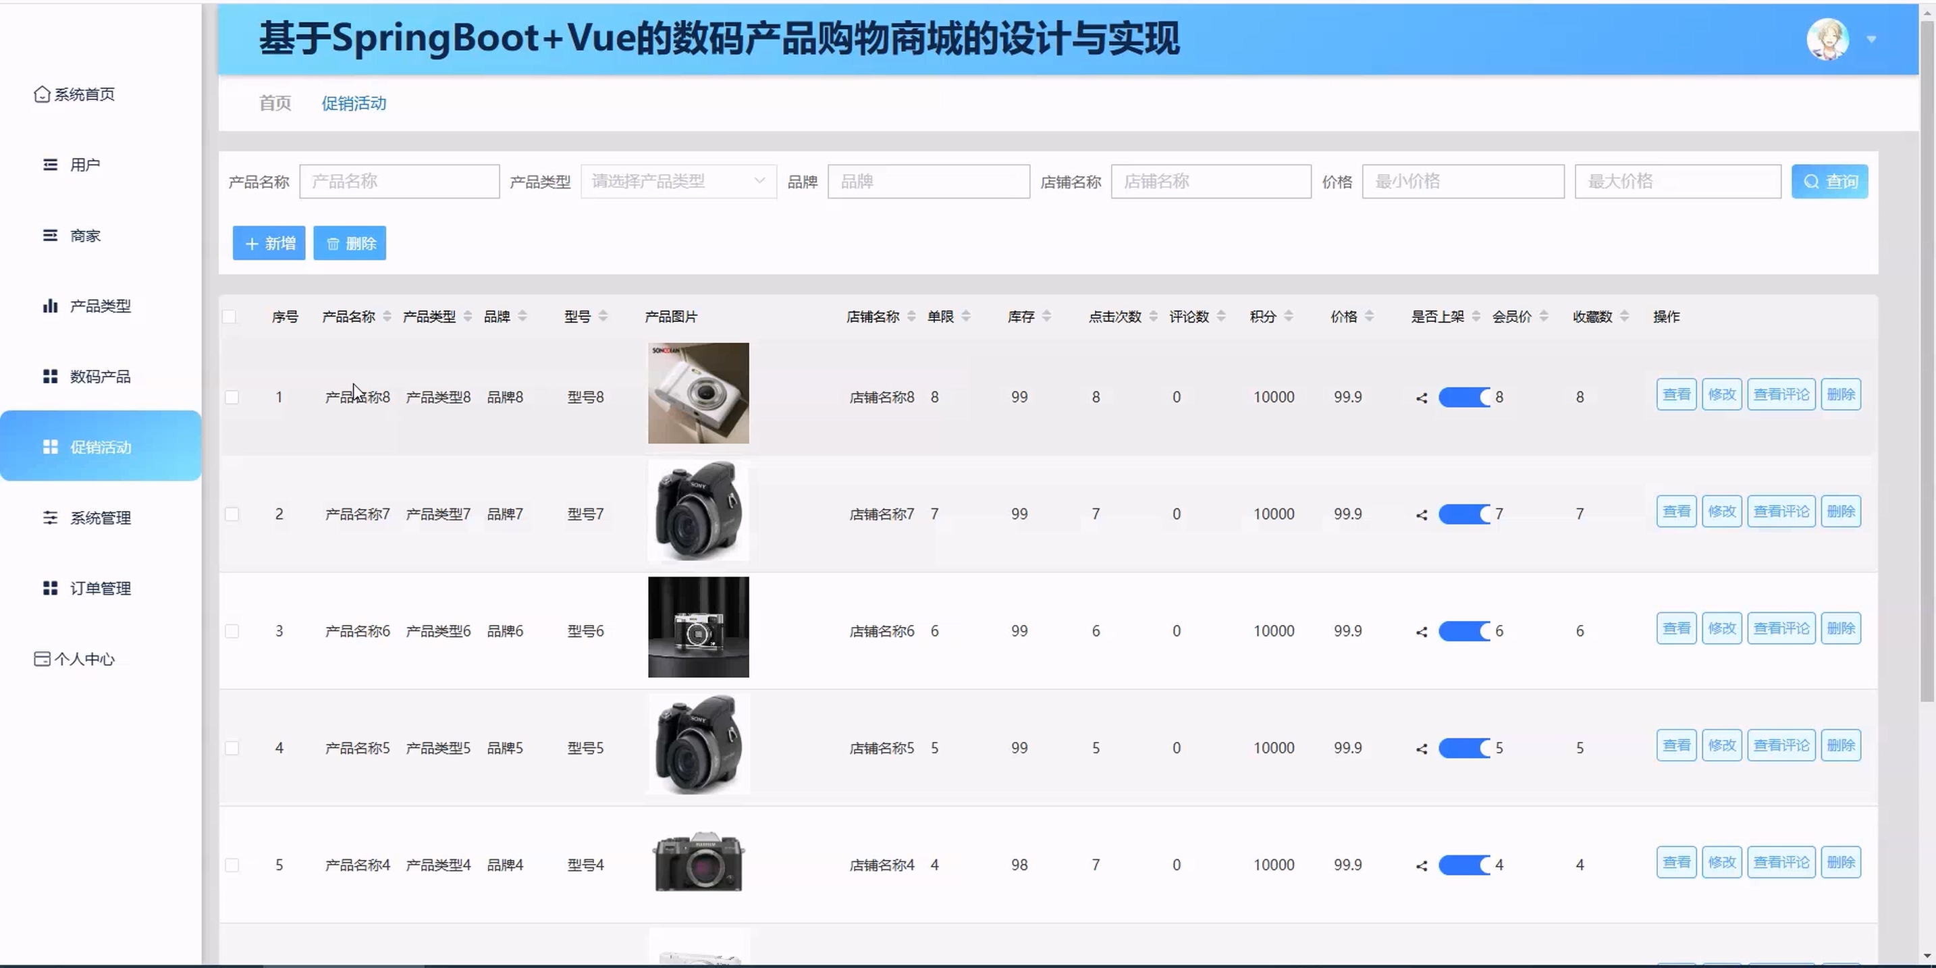Open the 商家 sidebar menu
1936x968 pixels.
pyautogui.click(x=84, y=236)
